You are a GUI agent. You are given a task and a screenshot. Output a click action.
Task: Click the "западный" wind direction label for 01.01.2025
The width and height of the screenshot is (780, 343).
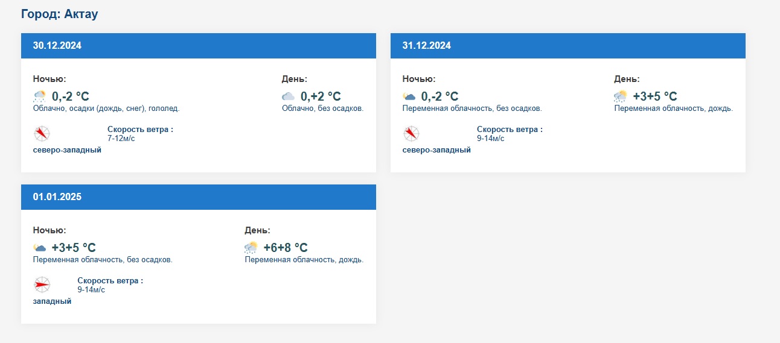[52, 301]
